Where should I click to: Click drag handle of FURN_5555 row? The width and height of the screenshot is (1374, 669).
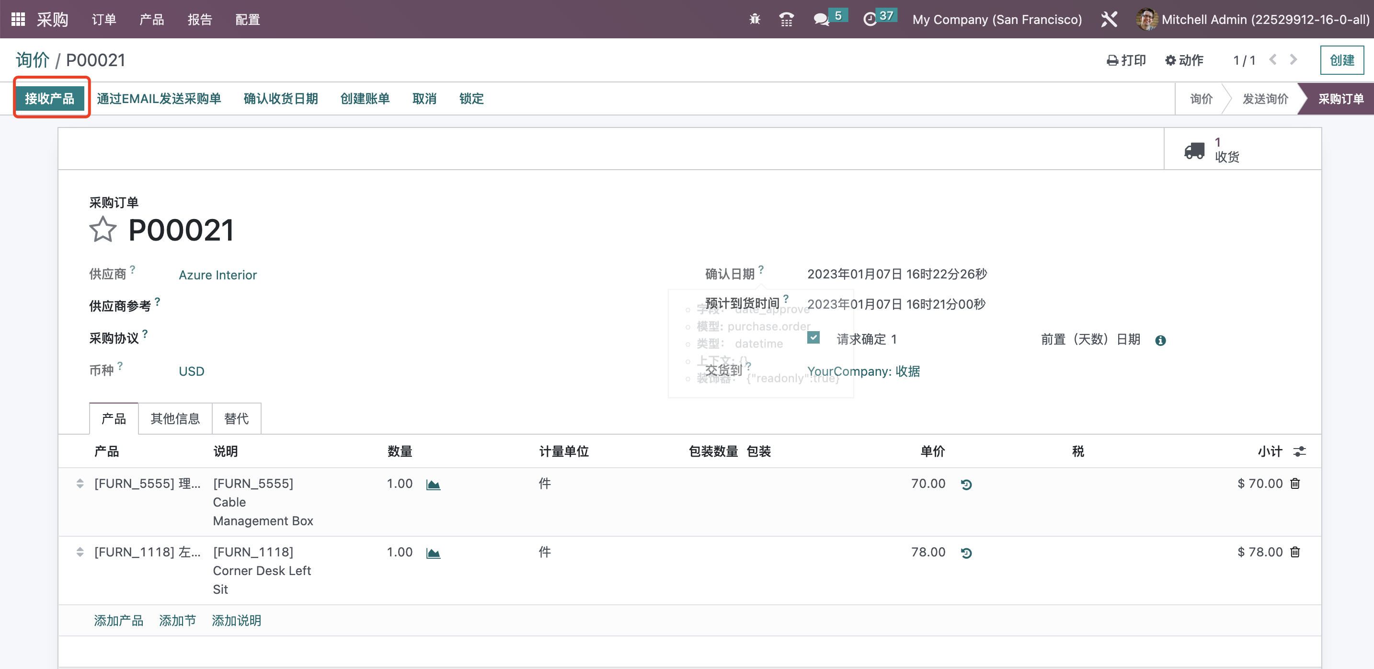pyautogui.click(x=80, y=484)
